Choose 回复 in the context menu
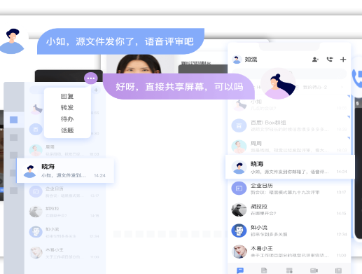The height and width of the screenshot is (274, 362). [x=67, y=96]
